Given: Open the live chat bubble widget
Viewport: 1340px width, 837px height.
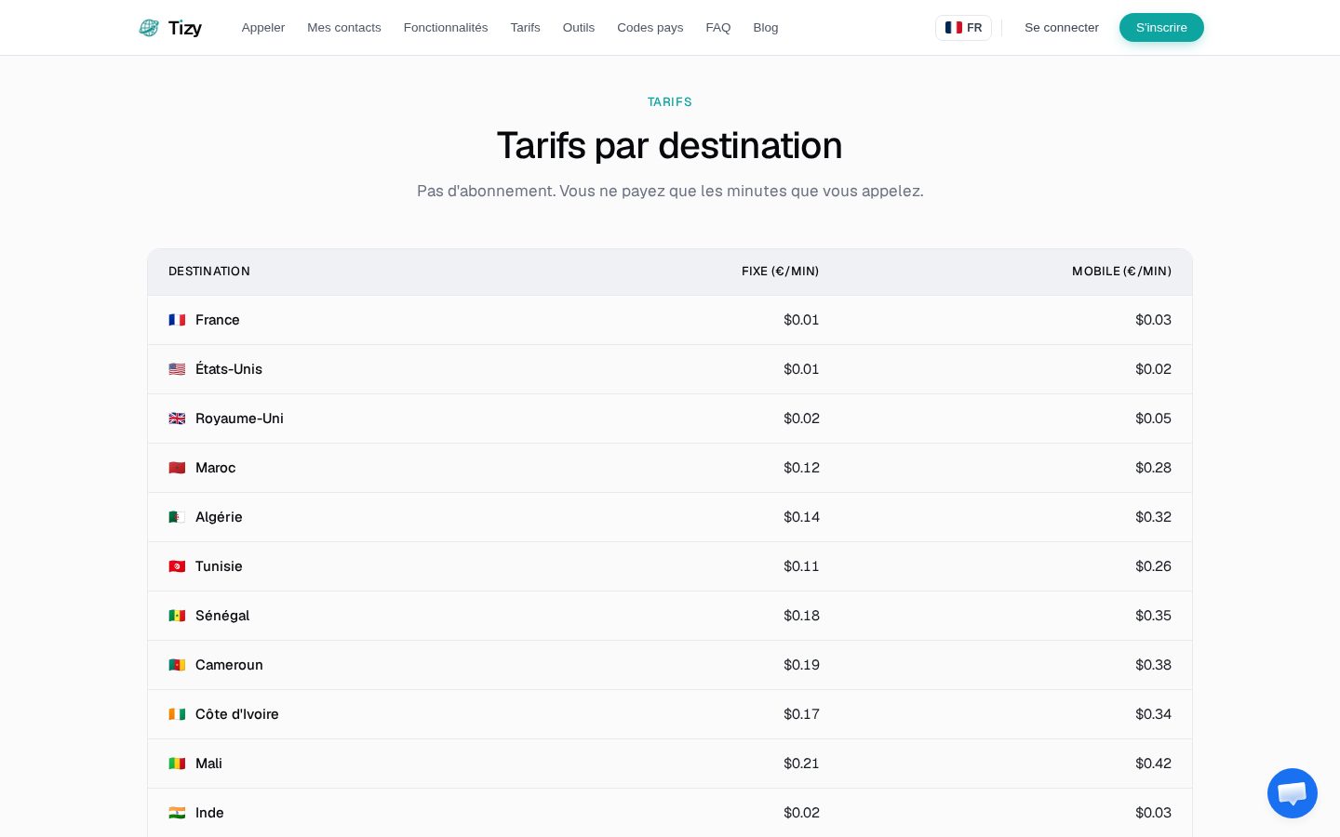Looking at the screenshot, I should (x=1293, y=793).
